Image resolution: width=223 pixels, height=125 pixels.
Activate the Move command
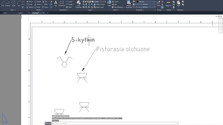[x=30, y=1]
